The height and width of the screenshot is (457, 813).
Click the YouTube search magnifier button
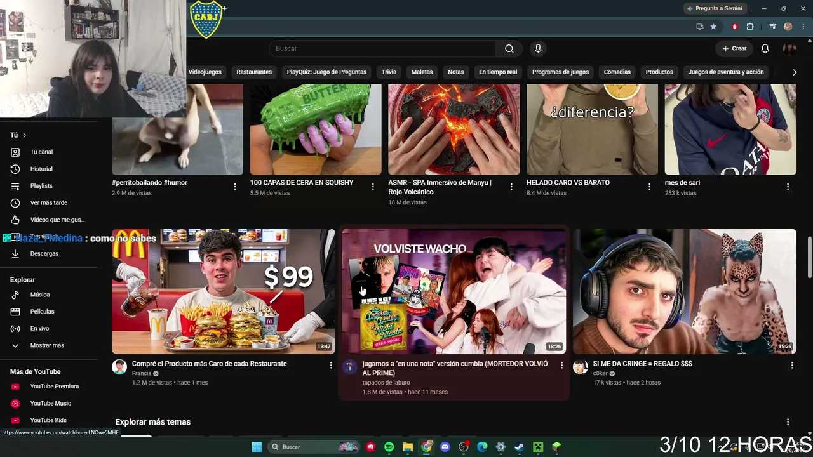click(x=509, y=49)
